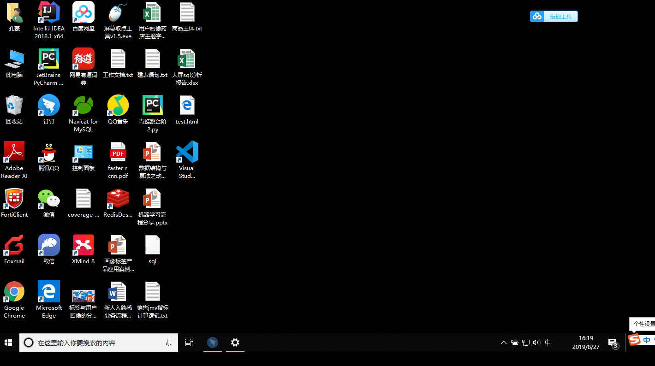Viewport: 655px width, 366px height.
Task: Open clock showing 16:19 2019/8/27
Action: click(x=586, y=342)
